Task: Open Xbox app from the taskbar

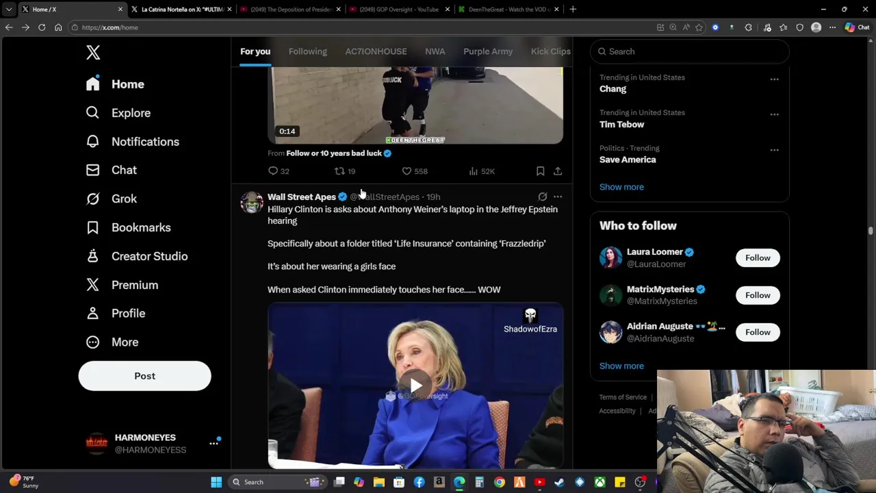Action: [600, 482]
